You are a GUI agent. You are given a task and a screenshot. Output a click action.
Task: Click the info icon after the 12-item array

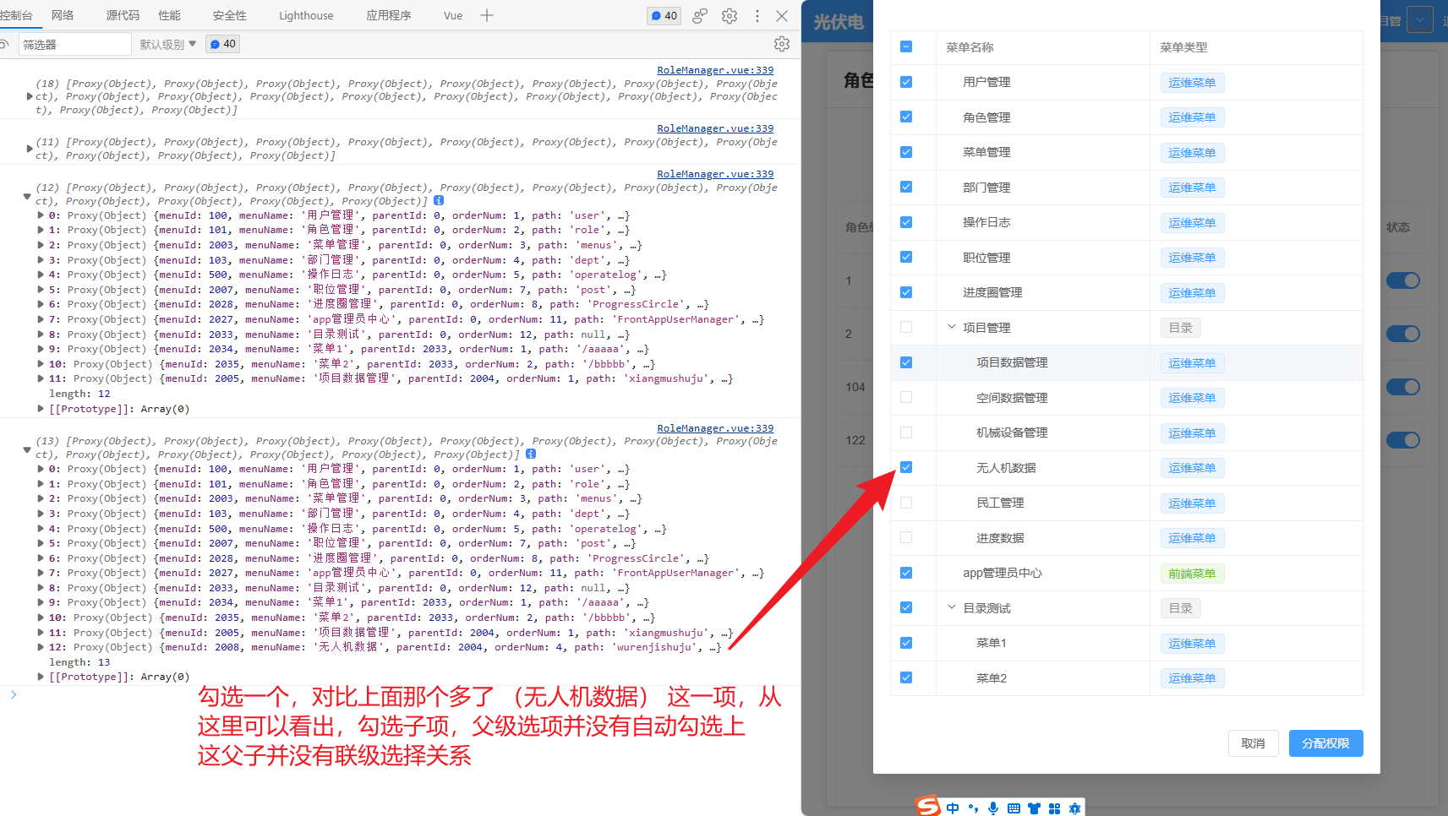(x=439, y=201)
